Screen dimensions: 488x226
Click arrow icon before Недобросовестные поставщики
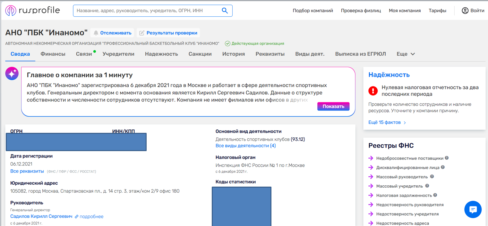371,158
